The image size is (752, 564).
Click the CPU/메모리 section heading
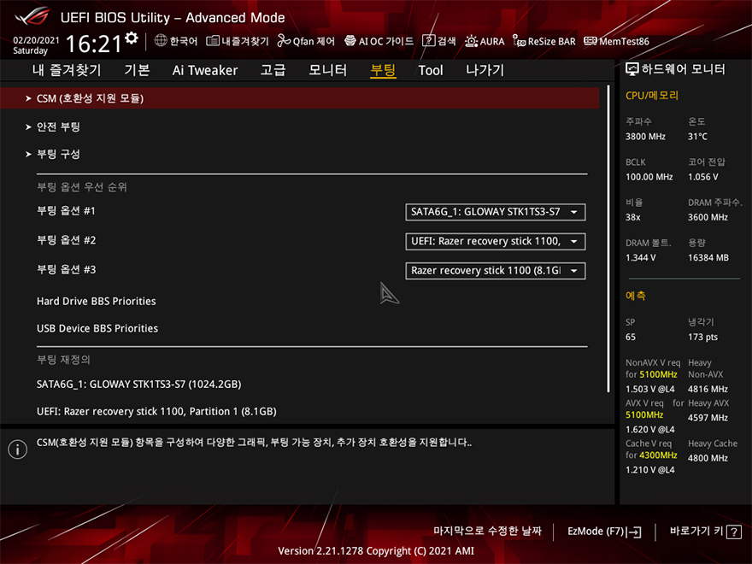[652, 96]
